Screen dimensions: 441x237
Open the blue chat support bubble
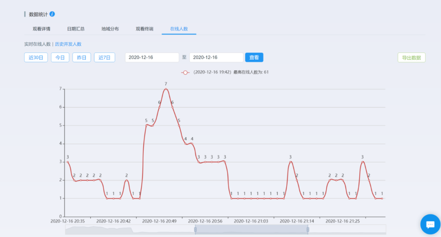[x=430, y=224]
